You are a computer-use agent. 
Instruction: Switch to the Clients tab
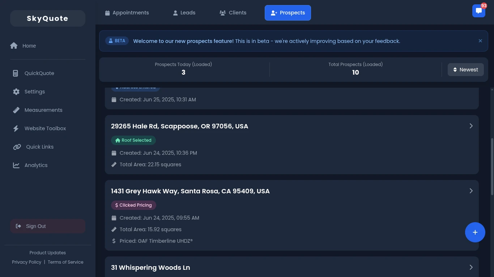point(233,13)
